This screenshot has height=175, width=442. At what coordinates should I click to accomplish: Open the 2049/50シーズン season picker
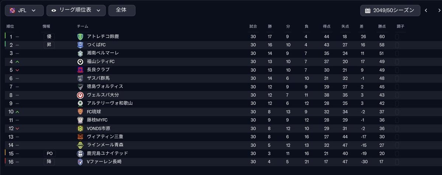(390, 10)
